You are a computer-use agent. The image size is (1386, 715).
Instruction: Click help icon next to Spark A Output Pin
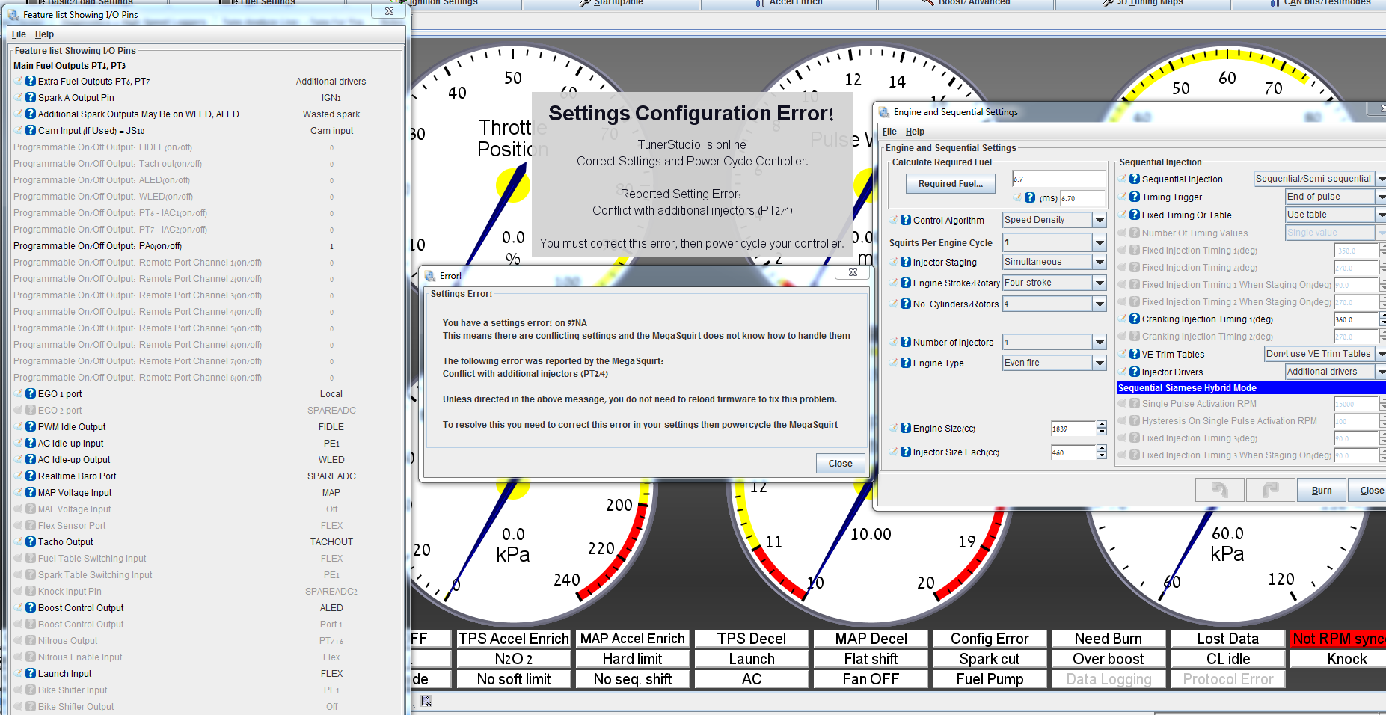click(31, 97)
